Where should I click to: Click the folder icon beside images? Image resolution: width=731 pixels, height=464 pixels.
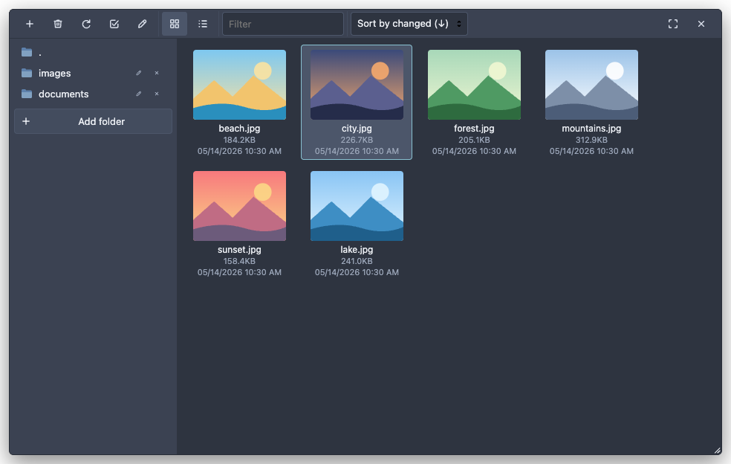(x=27, y=74)
